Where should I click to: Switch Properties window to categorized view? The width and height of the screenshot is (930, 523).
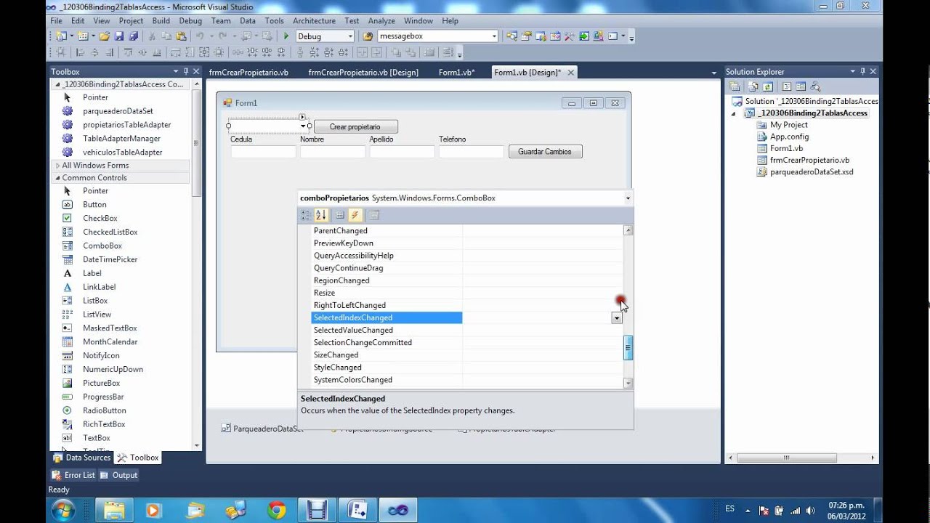(x=306, y=215)
